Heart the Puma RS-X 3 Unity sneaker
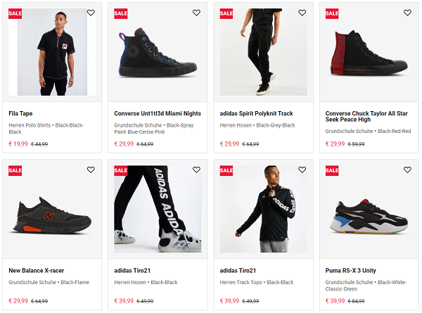This screenshot has width=422, height=313. point(408,170)
